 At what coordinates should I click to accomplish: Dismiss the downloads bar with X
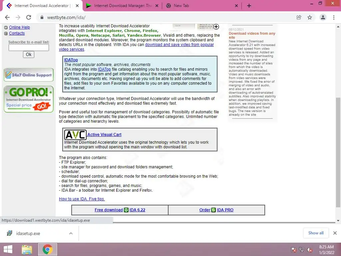point(335,233)
